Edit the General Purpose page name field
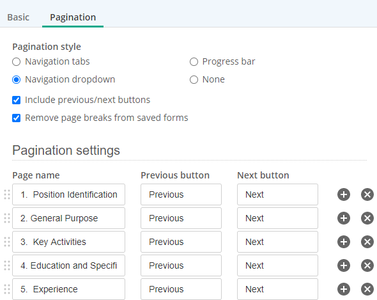 pyautogui.click(x=68, y=218)
